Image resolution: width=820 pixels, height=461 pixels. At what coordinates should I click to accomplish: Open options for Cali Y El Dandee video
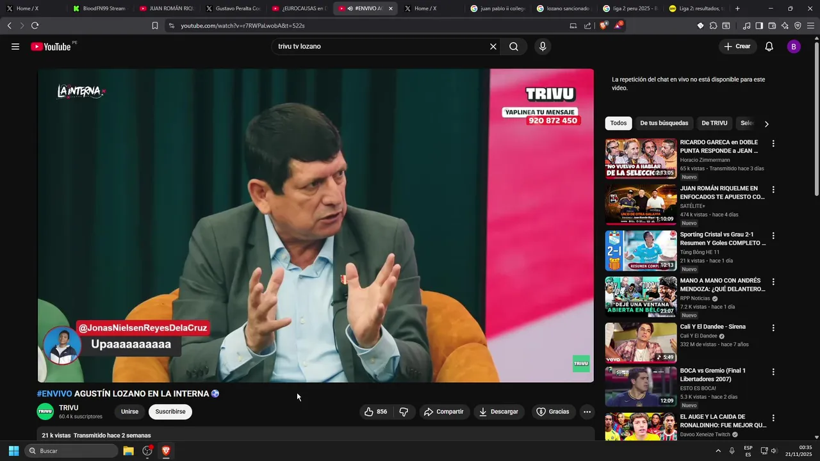pyautogui.click(x=773, y=328)
